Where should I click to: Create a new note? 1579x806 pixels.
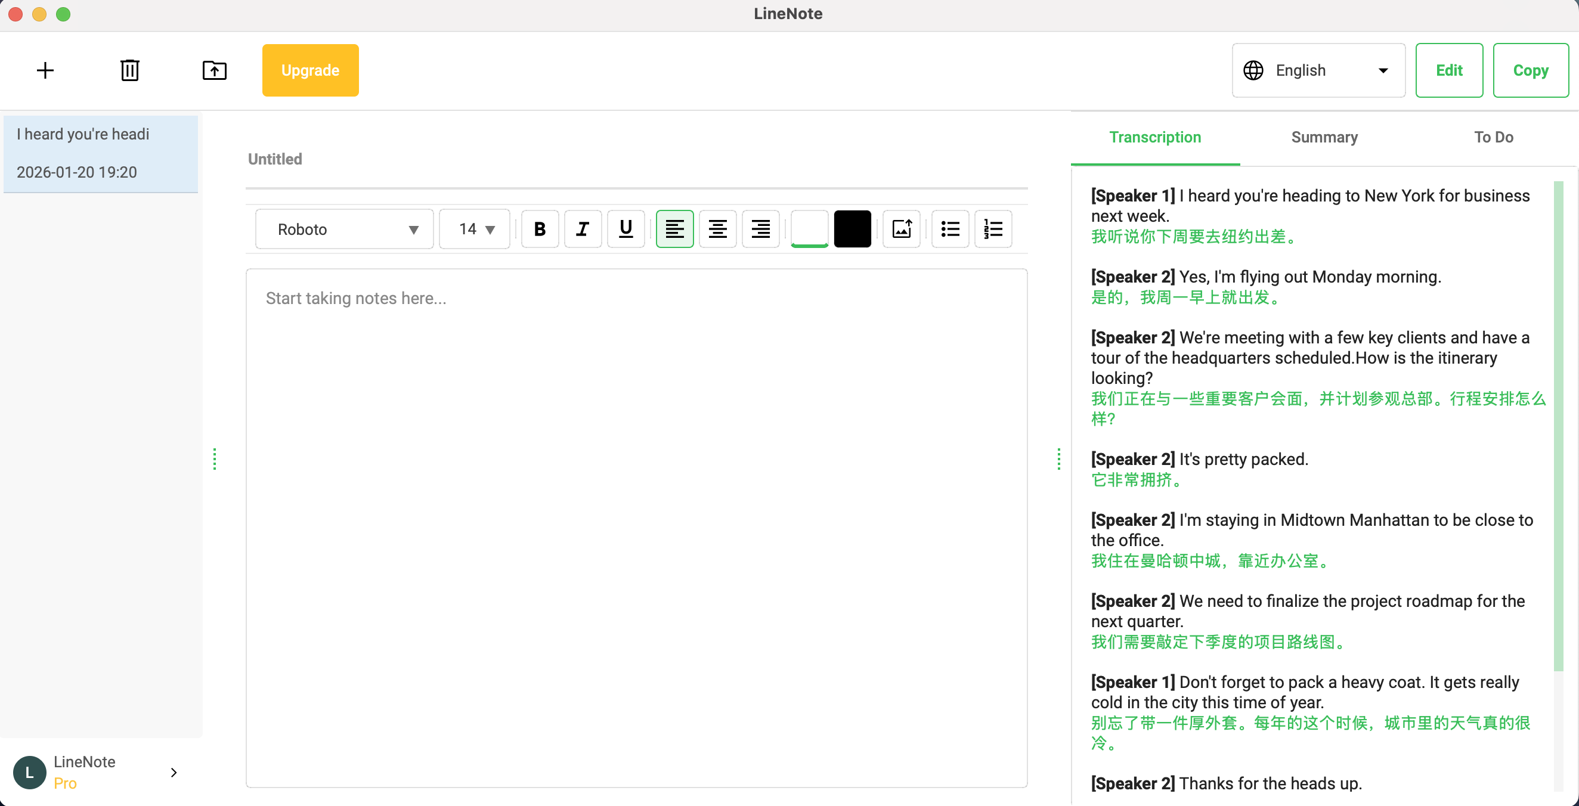coord(44,70)
